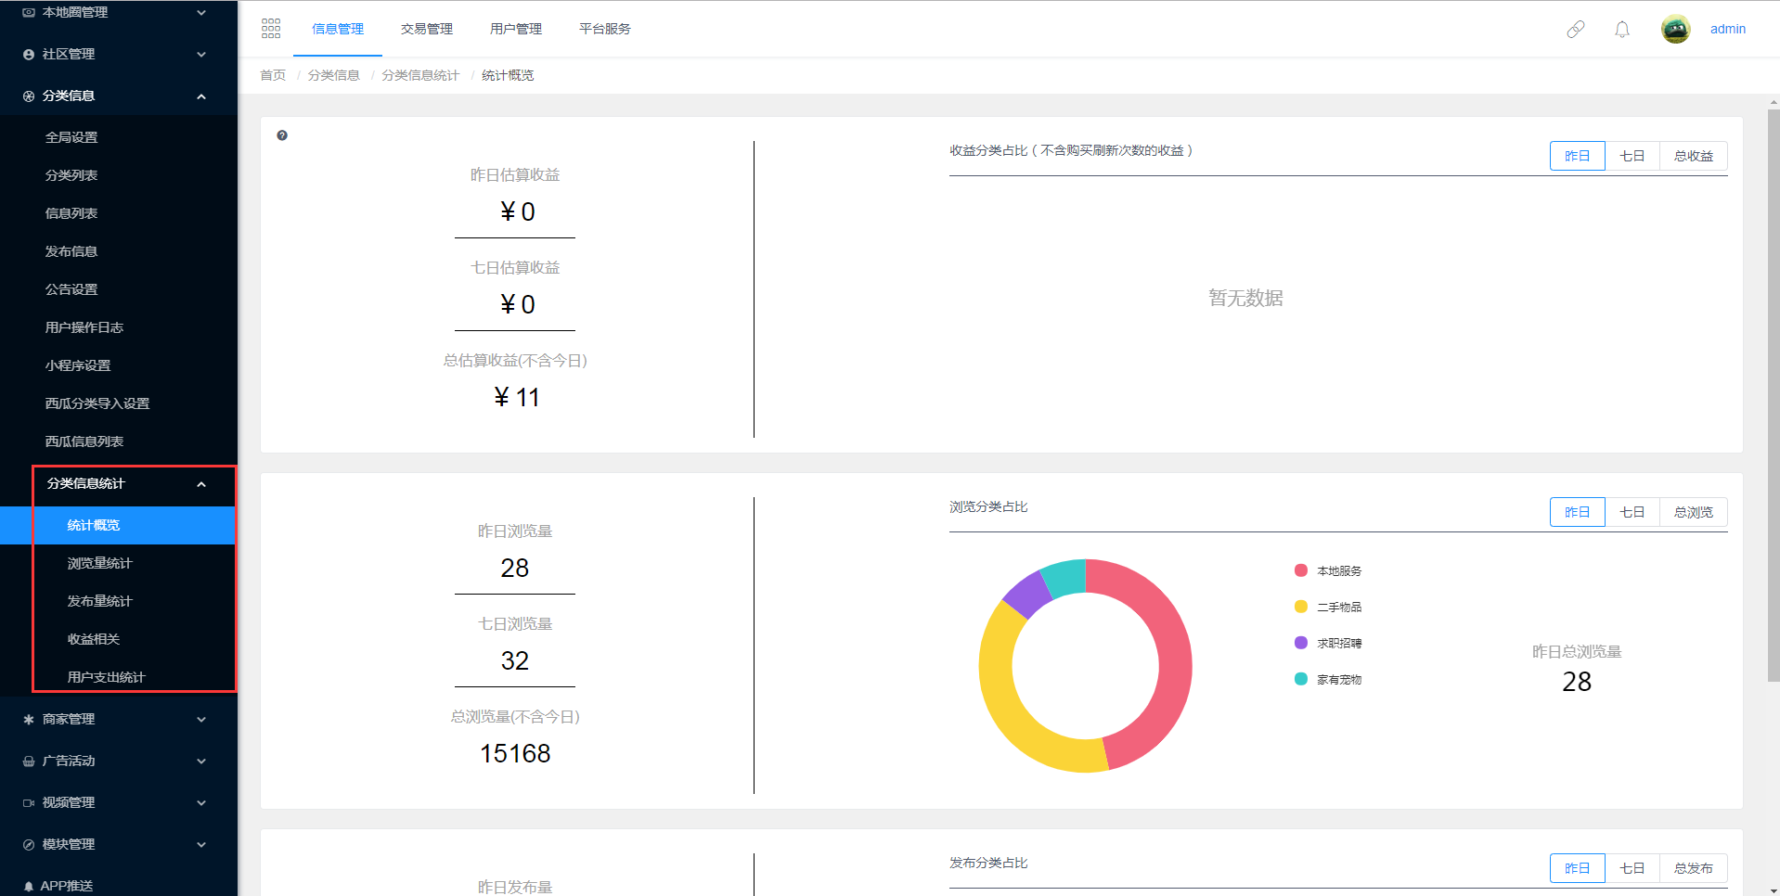Screen dimensions: 1780x896
Task: Click the 模块管理 sidebar icon
Action: (29, 845)
